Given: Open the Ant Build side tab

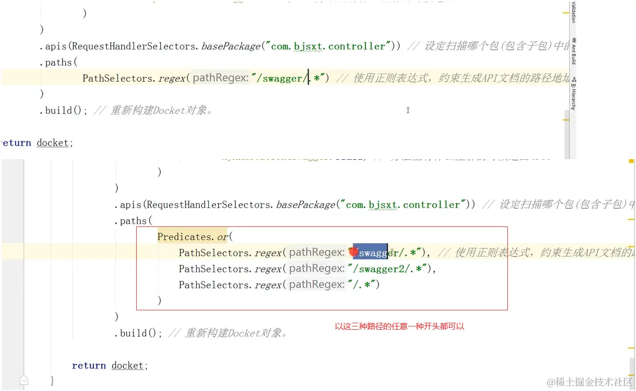Looking at the screenshot, I should pyautogui.click(x=574, y=51).
